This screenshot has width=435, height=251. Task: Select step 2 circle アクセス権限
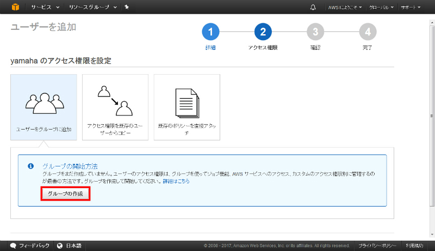pyautogui.click(x=263, y=32)
